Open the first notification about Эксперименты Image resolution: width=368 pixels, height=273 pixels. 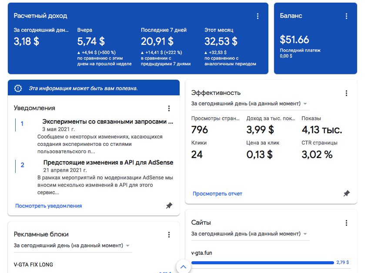[107, 122]
